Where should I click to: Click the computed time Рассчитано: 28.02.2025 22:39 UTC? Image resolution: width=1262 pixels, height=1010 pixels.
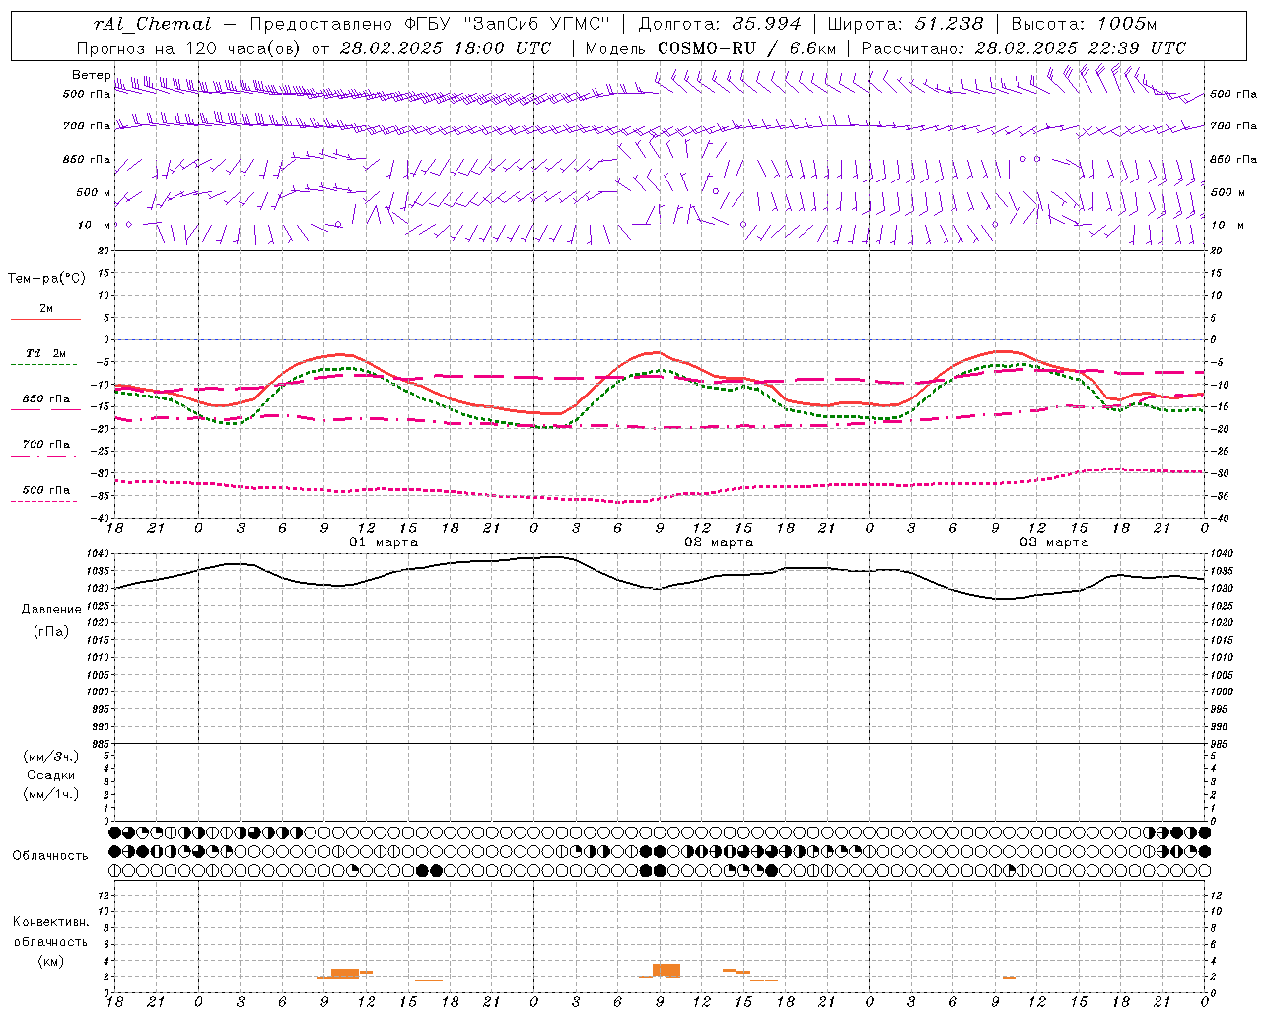[1023, 48]
